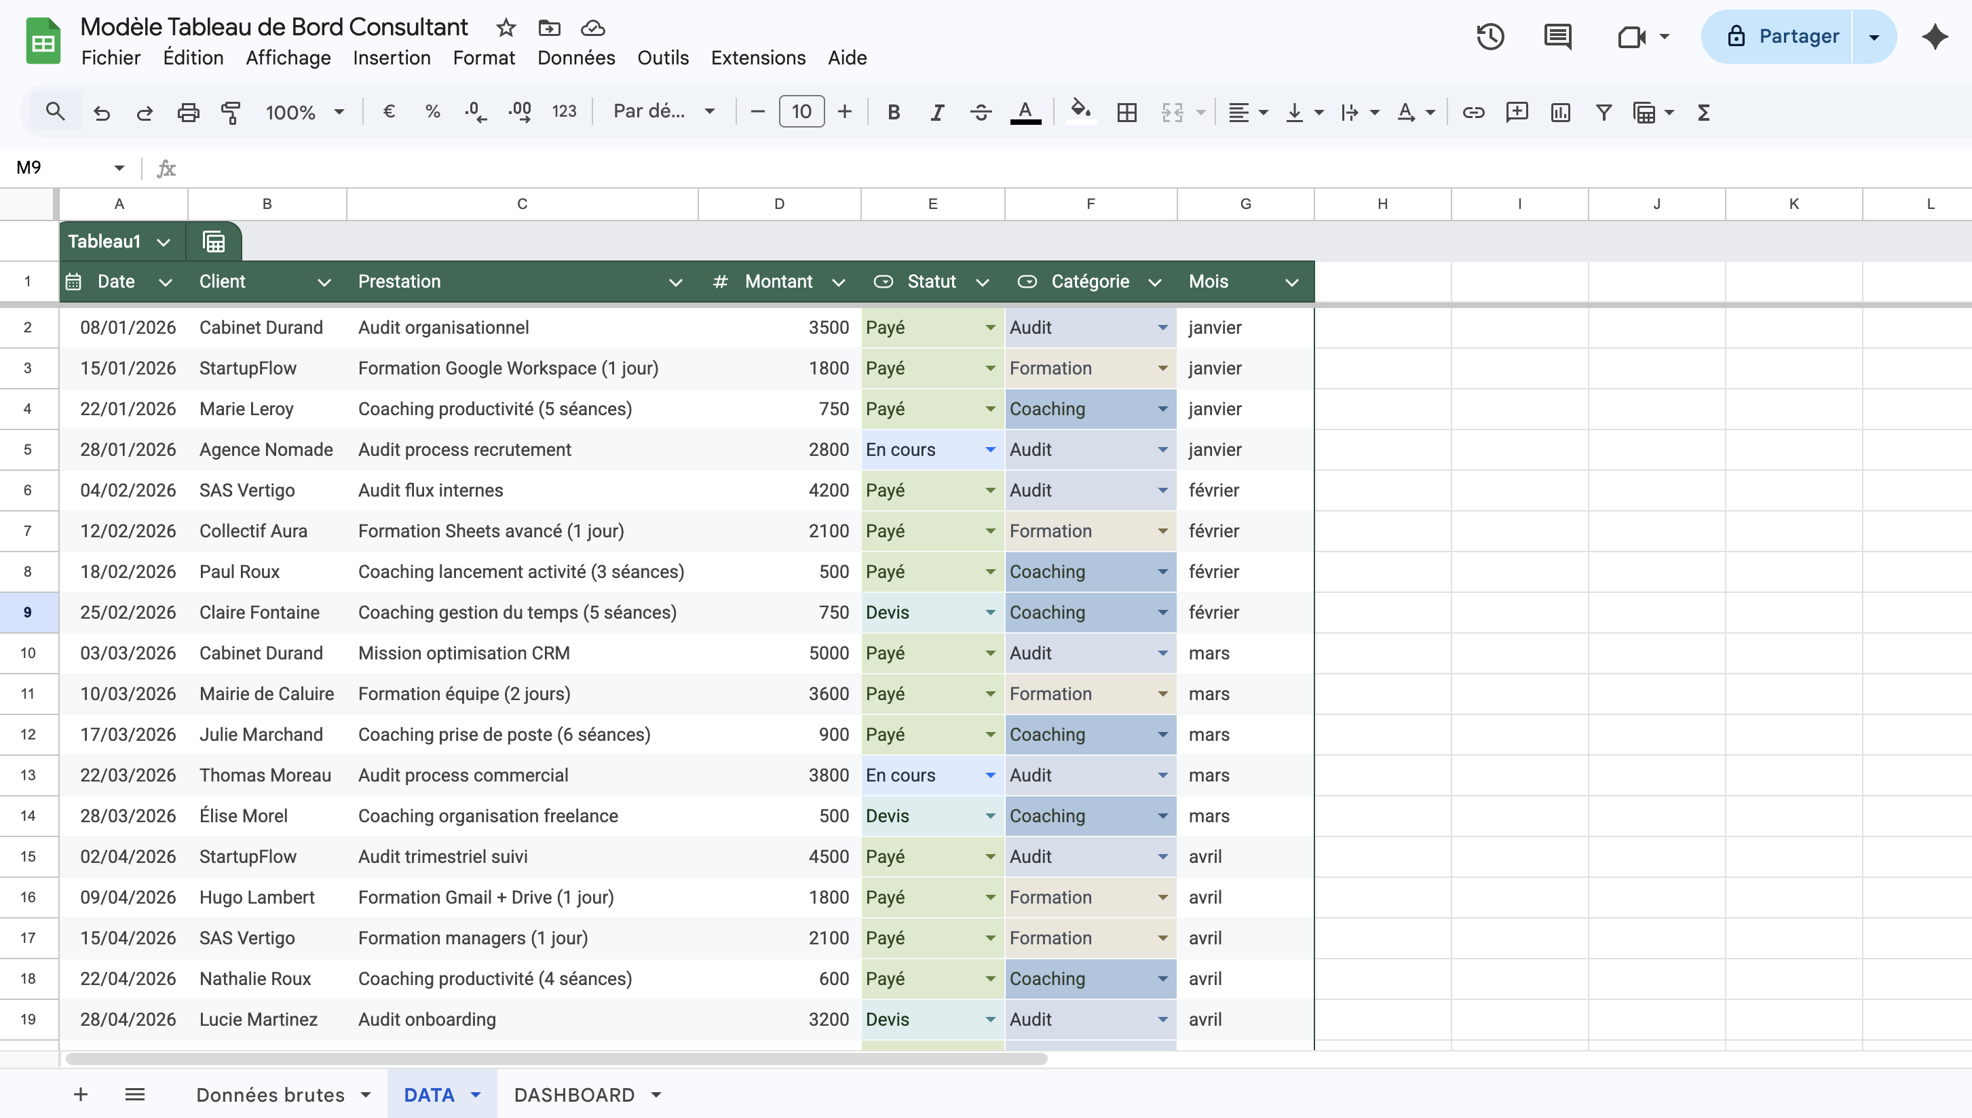
Task: Click the create filter funnel icon
Action: (x=1604, y=112)
